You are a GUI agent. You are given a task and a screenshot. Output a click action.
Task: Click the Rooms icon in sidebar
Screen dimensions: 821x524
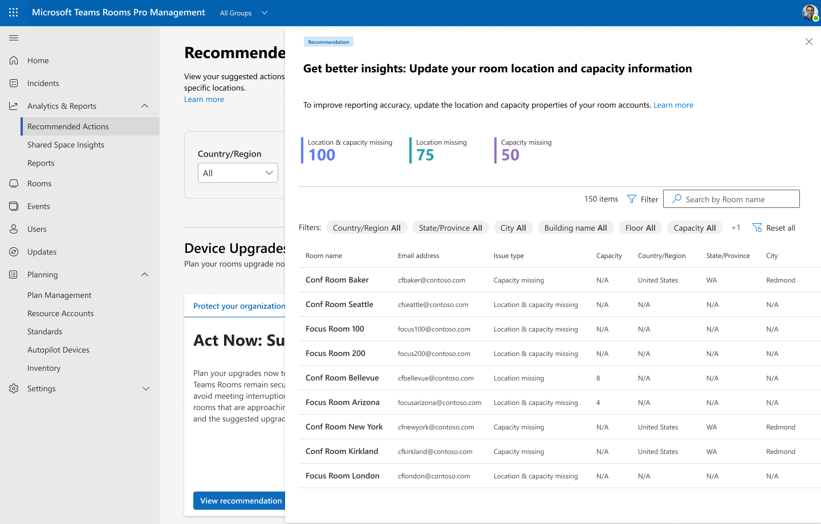14,183
